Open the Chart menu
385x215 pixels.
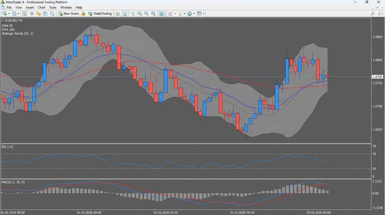point(41,7)
